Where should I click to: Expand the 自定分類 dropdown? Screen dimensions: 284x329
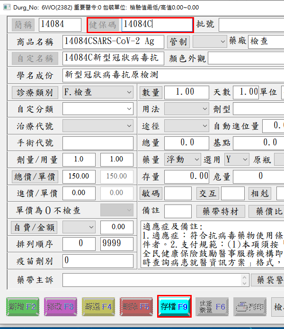tap(98, 109)
